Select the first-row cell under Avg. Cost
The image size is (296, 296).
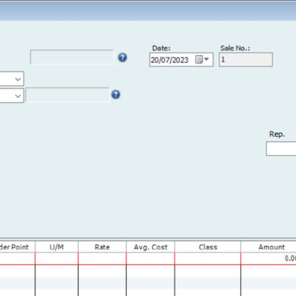(150, 259)
